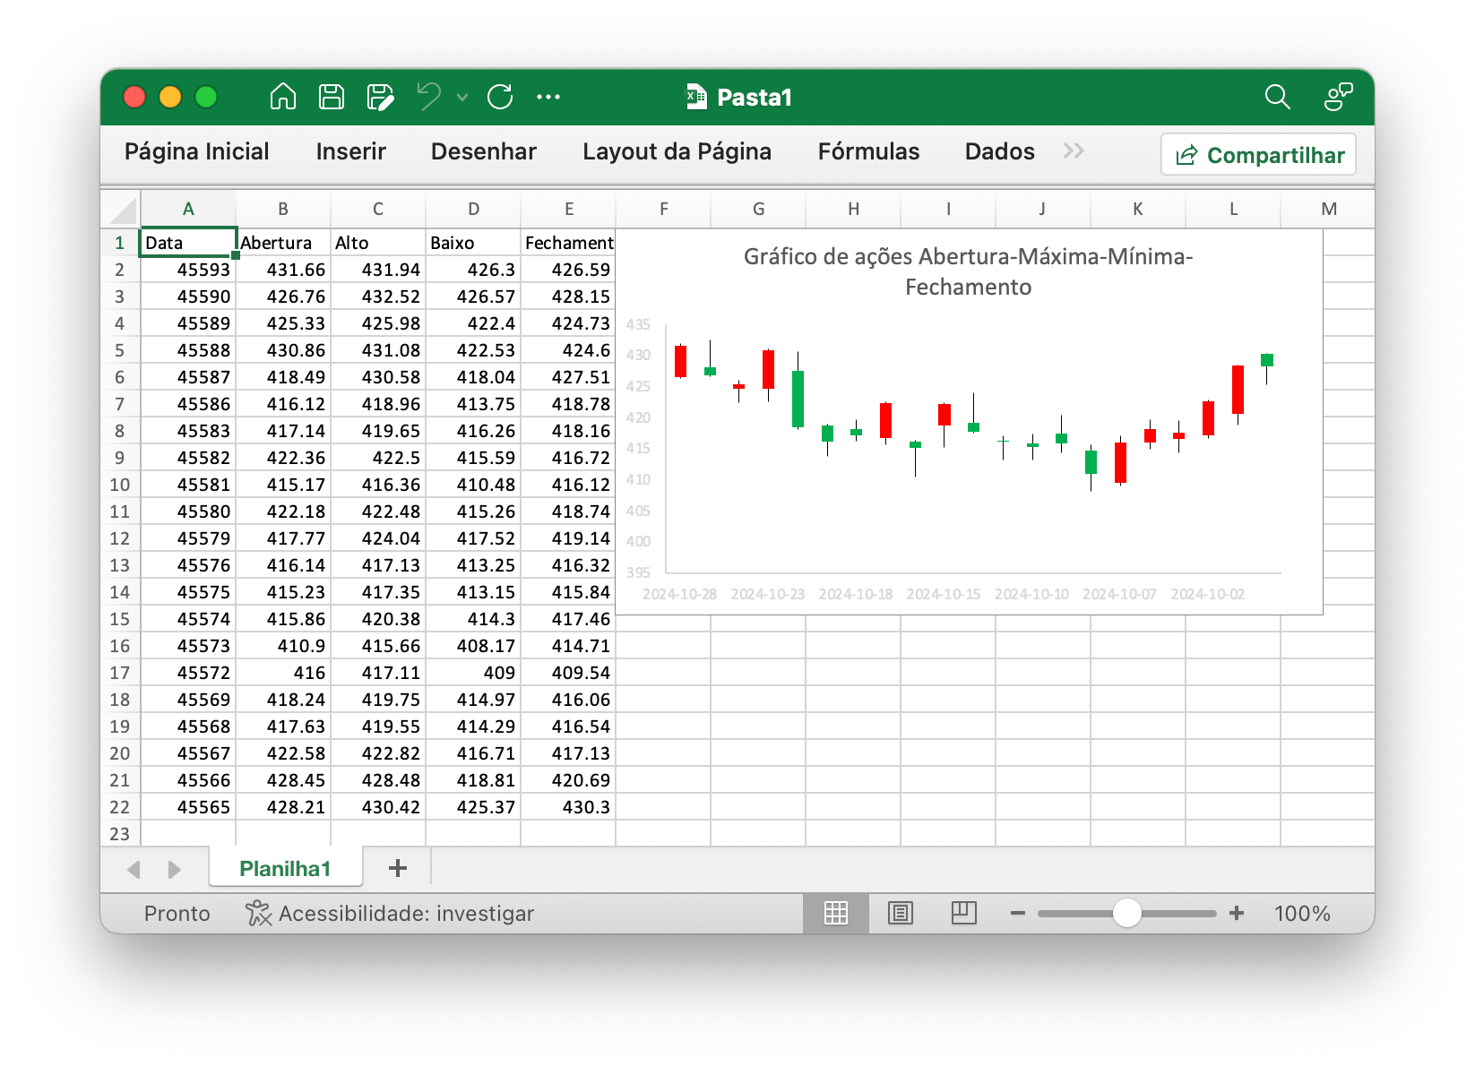Viewport: 1475px width, 1066px height.
Task: Switch to Page Layout view
Action: [x=900, y=913]
